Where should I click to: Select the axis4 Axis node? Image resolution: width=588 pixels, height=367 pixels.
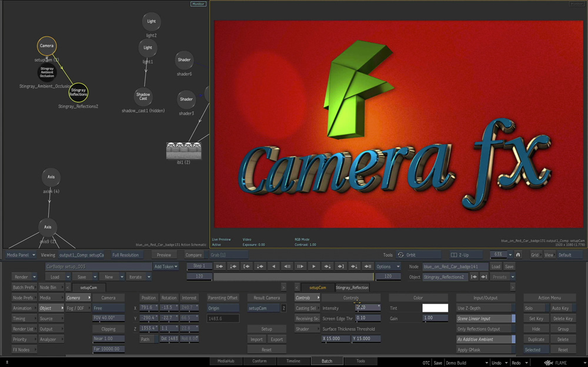(x=51, y=177)
